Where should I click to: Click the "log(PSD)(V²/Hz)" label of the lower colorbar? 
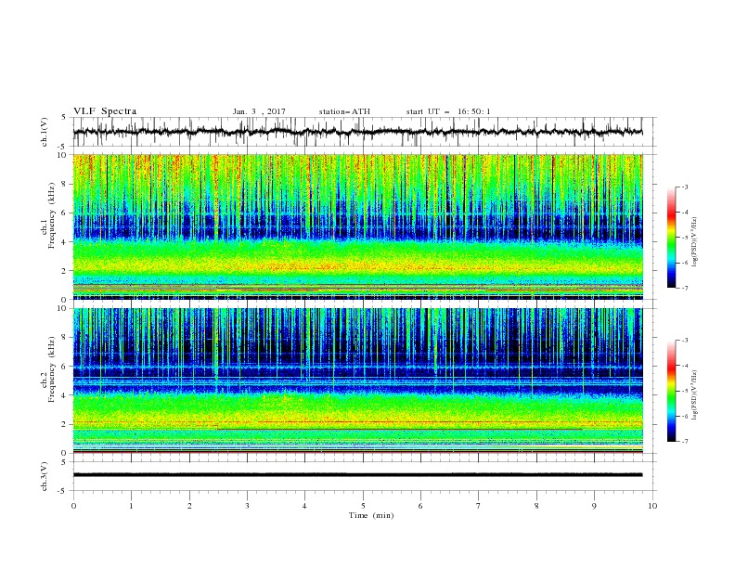[694, 395]
